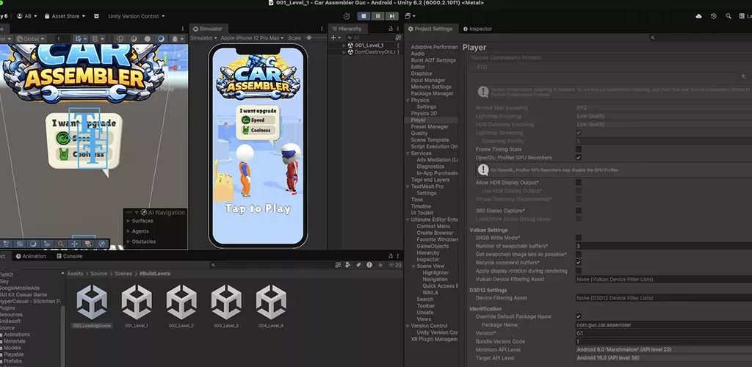Screen dimensions: 752x367
Task: Enable Allow HDR Display Output checkbox
Action: (x=579, y=183)
